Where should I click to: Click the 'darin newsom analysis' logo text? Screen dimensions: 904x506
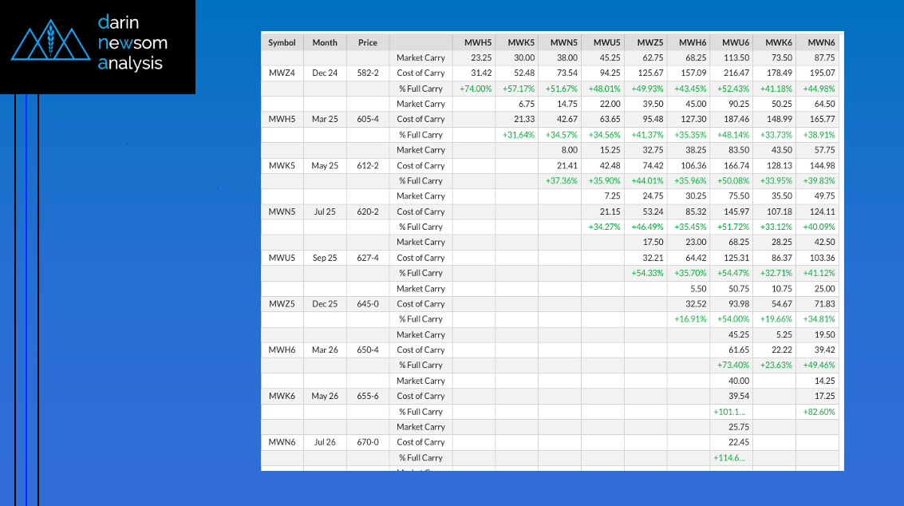(132, 43)
